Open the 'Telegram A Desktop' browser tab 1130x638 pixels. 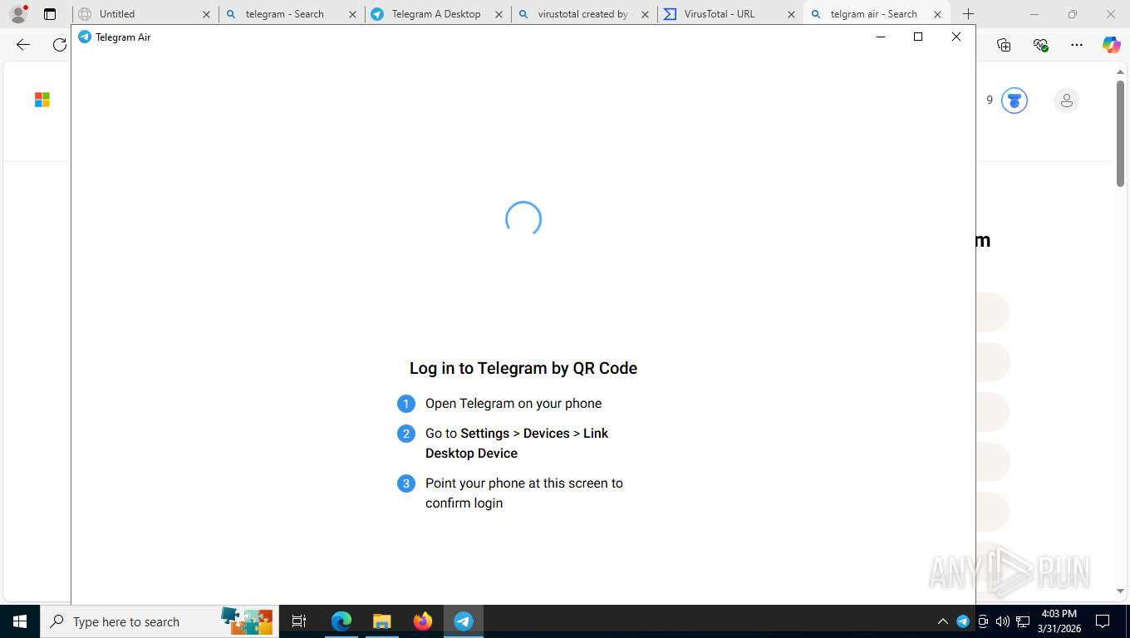pyautogui.click(x=438, y=14)
